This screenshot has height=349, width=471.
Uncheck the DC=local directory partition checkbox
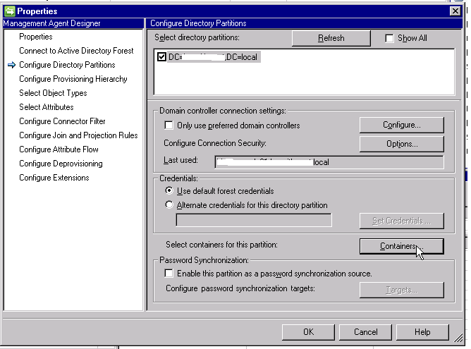[x=161, y=57]
